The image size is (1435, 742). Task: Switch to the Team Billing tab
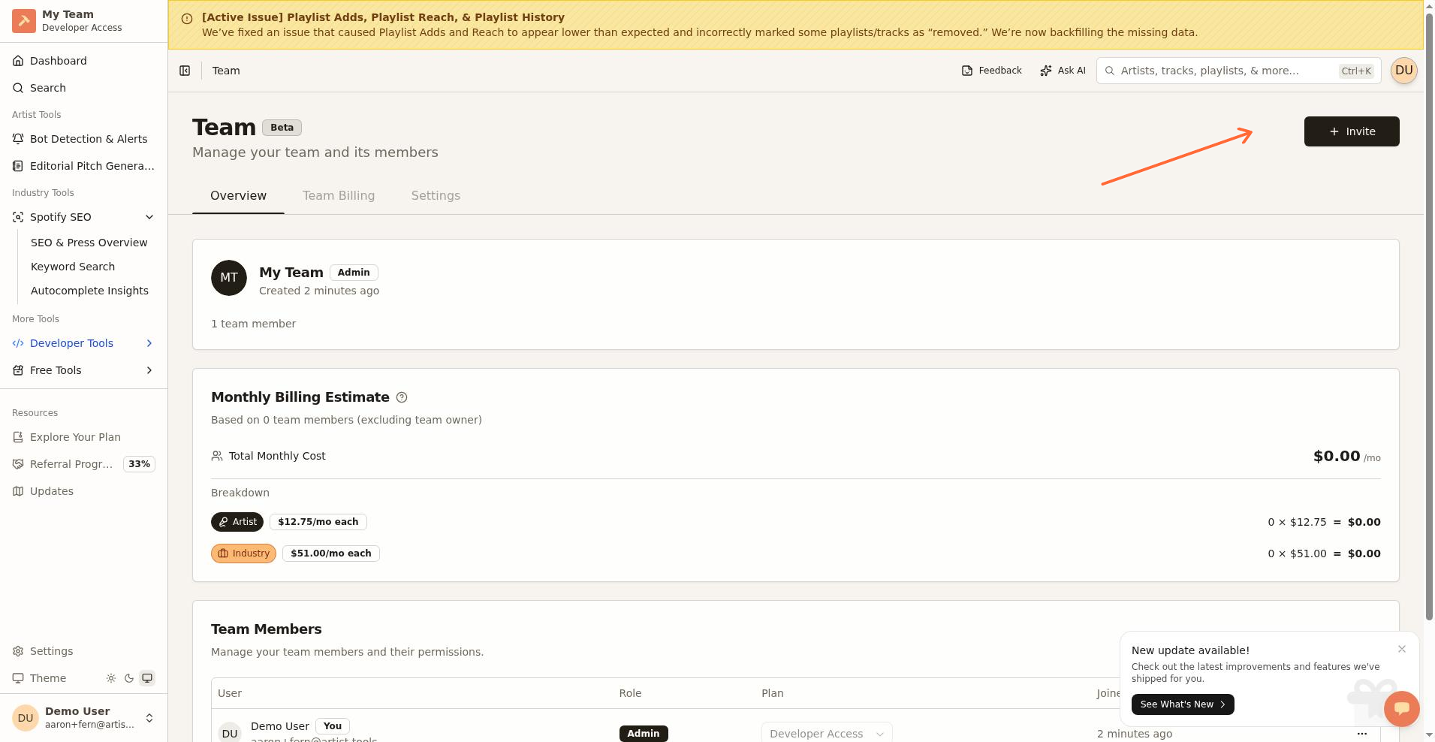(x=339, y=196)
